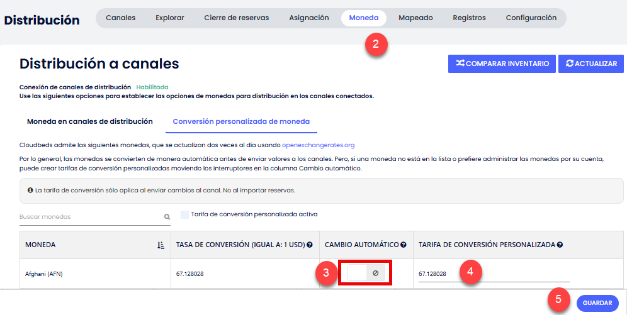This screenshot has height=315, width=627.
Task: Show help for Cambio automático column
Action: [404, 245]
